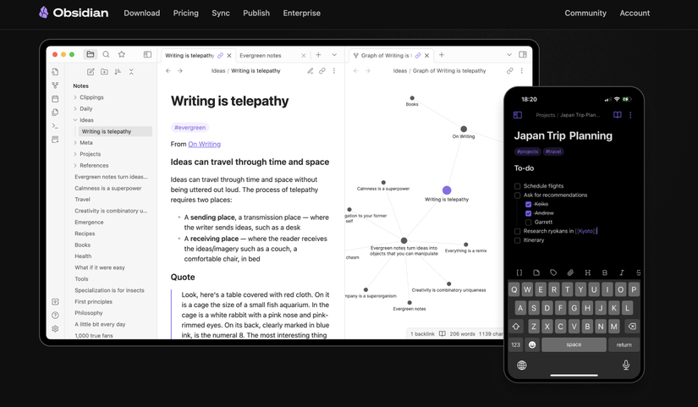Uncheck the Andrew checkbox
The image size is (698, 407).
pyautogui.click(x=529, y=213)
